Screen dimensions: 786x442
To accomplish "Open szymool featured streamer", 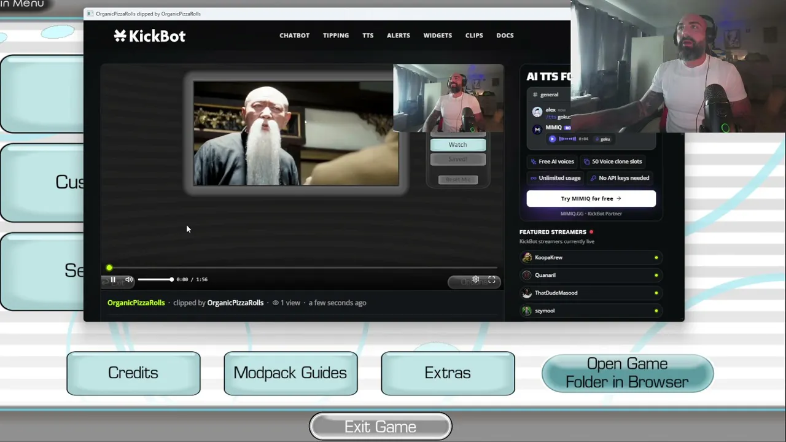I will [x=591, y=311].
